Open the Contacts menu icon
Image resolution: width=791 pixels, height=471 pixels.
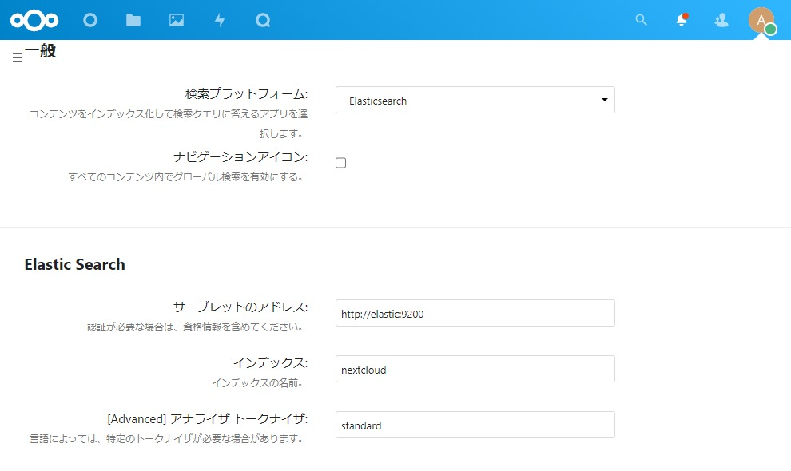coord(721,20)
